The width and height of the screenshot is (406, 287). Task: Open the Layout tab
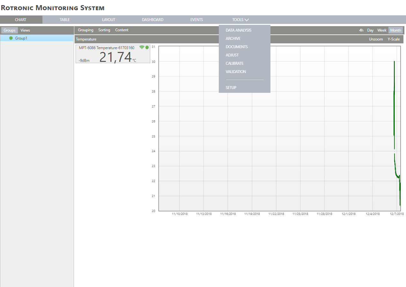108,20
